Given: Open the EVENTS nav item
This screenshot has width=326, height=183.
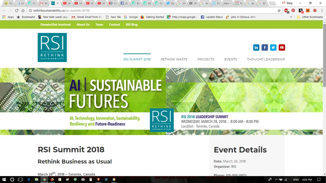Looking at the screenshot, I should [231, 59].
